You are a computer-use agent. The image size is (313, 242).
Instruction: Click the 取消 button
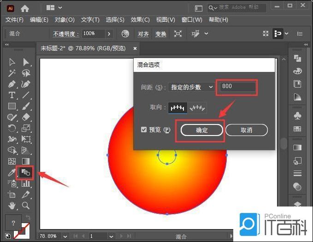(247, 130)
